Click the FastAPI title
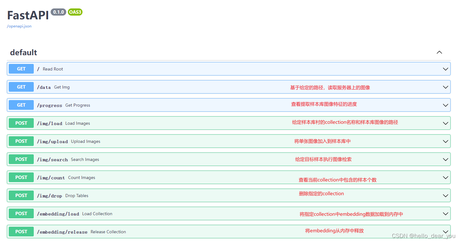Screen dimensions: 460x242 pos(28,15)
